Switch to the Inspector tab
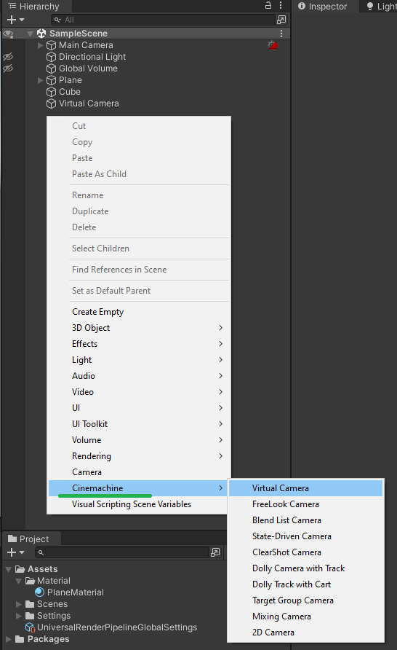Viewport: 397px width, 650px height. pos(323,7)
